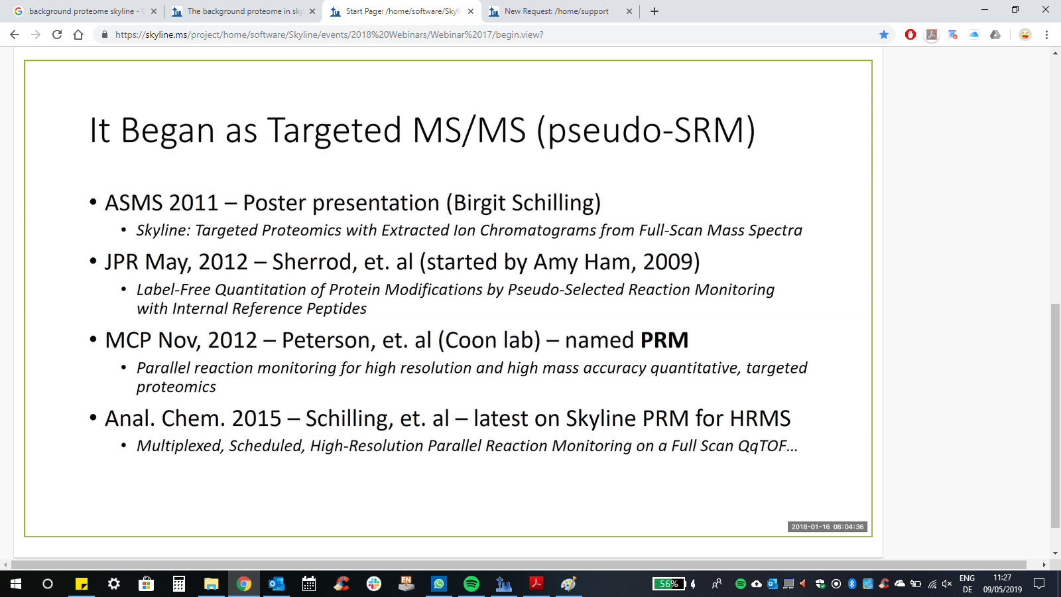
Task: Unmute the system volume speaker icon
Action: pyautogui.click(x=947, y=584)
